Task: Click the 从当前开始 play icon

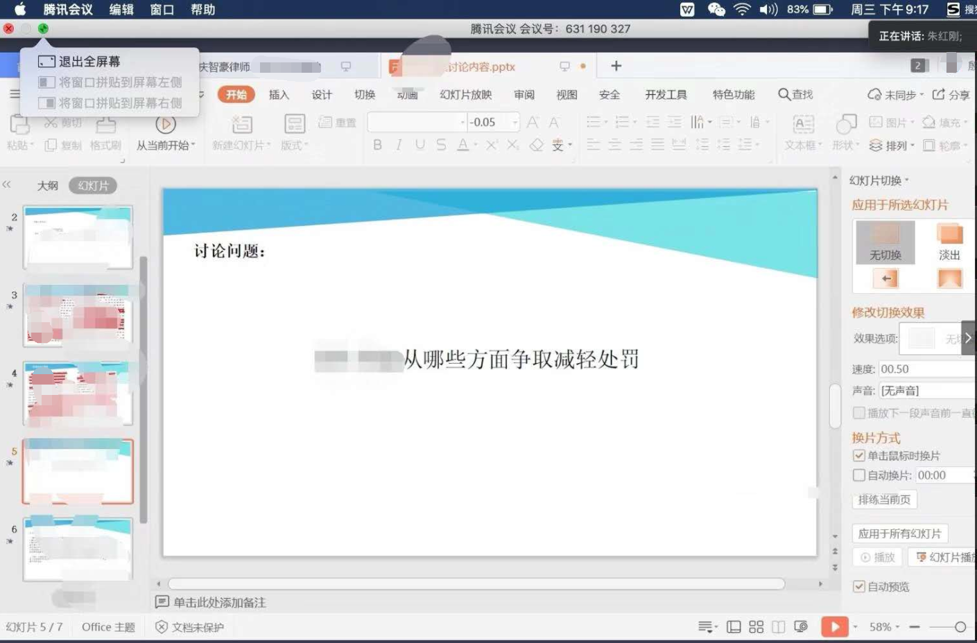Action: [x=165, y=125]
